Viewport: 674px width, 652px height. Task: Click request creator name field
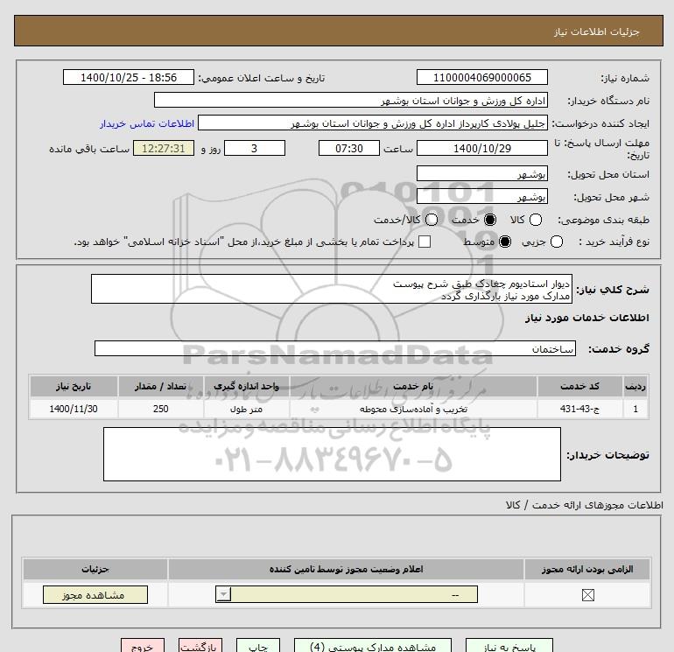point(373,123)
